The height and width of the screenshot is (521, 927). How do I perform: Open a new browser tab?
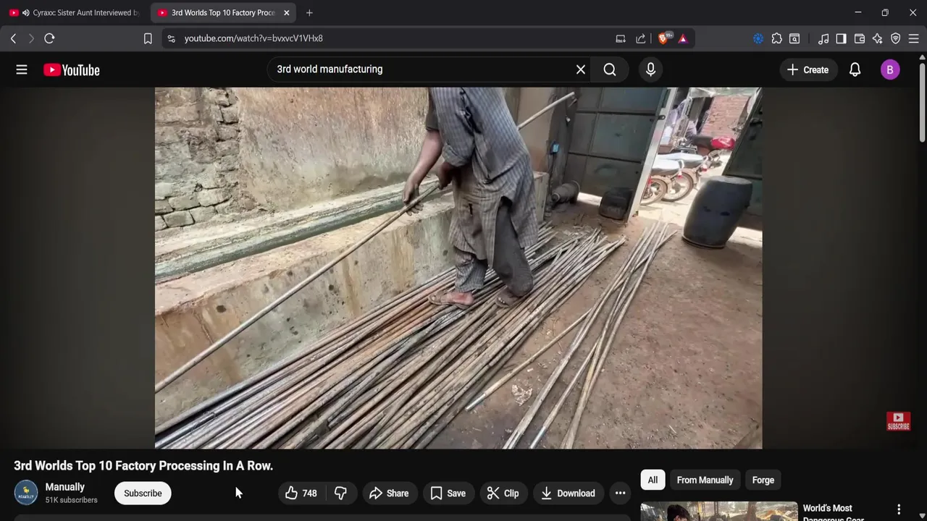pos(309,12)
